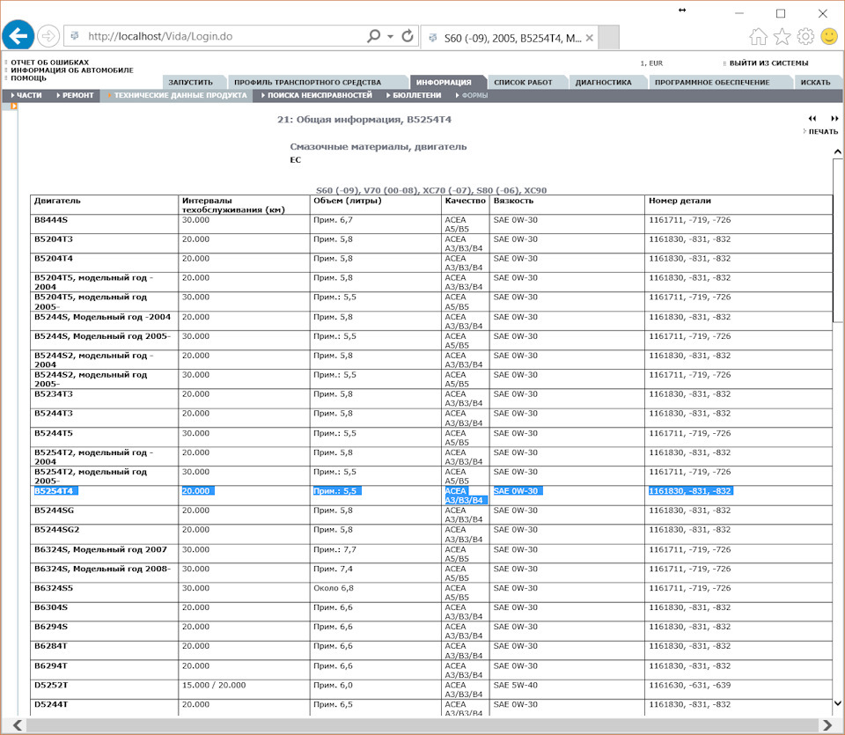Close the S60 browser tab
The image size is (845, 735).
(x=589, y=37)
